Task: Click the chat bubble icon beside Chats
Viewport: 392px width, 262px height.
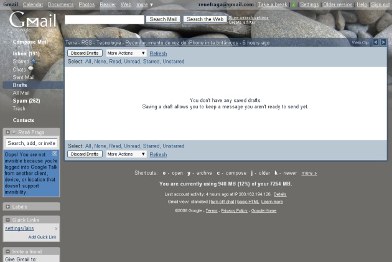Action: [30, 68]
